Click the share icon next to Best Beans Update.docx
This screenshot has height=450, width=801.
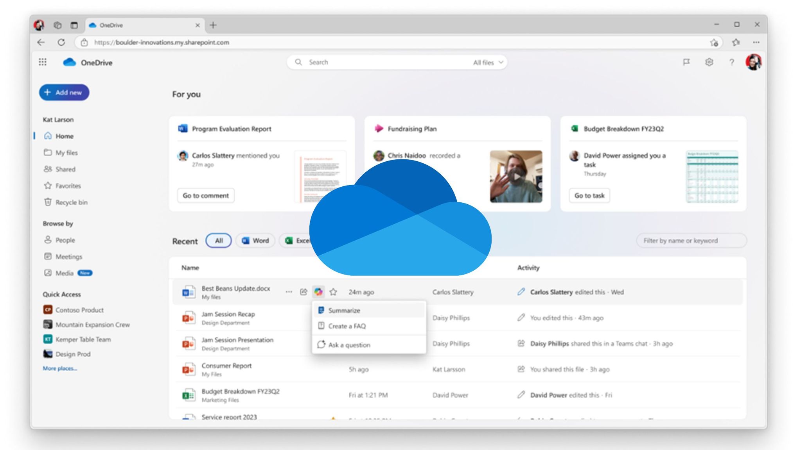point(304,291)
